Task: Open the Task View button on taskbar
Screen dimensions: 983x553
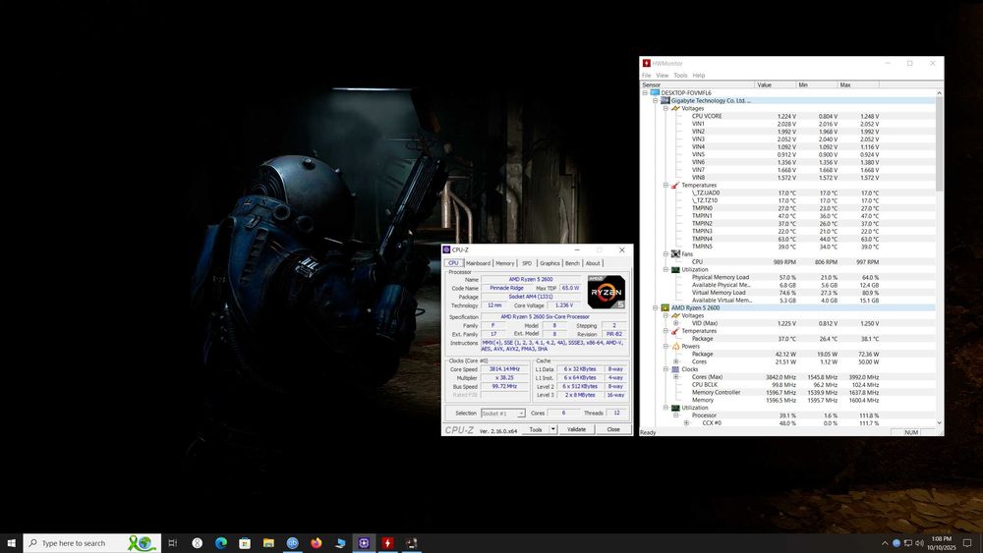Action: click(172, 542)
